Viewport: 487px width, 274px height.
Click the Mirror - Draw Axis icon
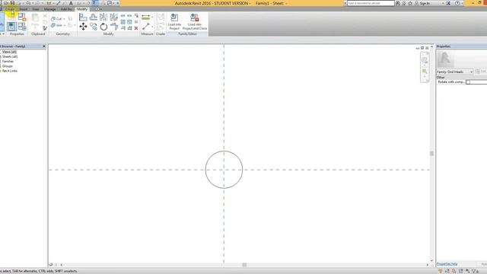click(x=113, y=17)
